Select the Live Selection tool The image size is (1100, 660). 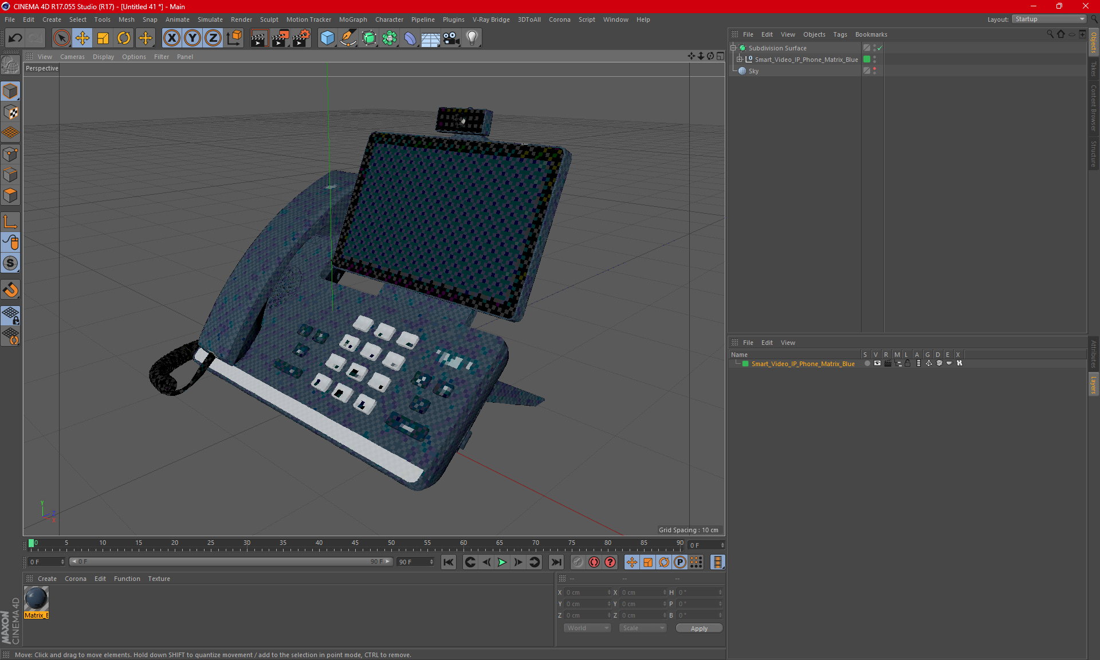[x=61, y=38]
